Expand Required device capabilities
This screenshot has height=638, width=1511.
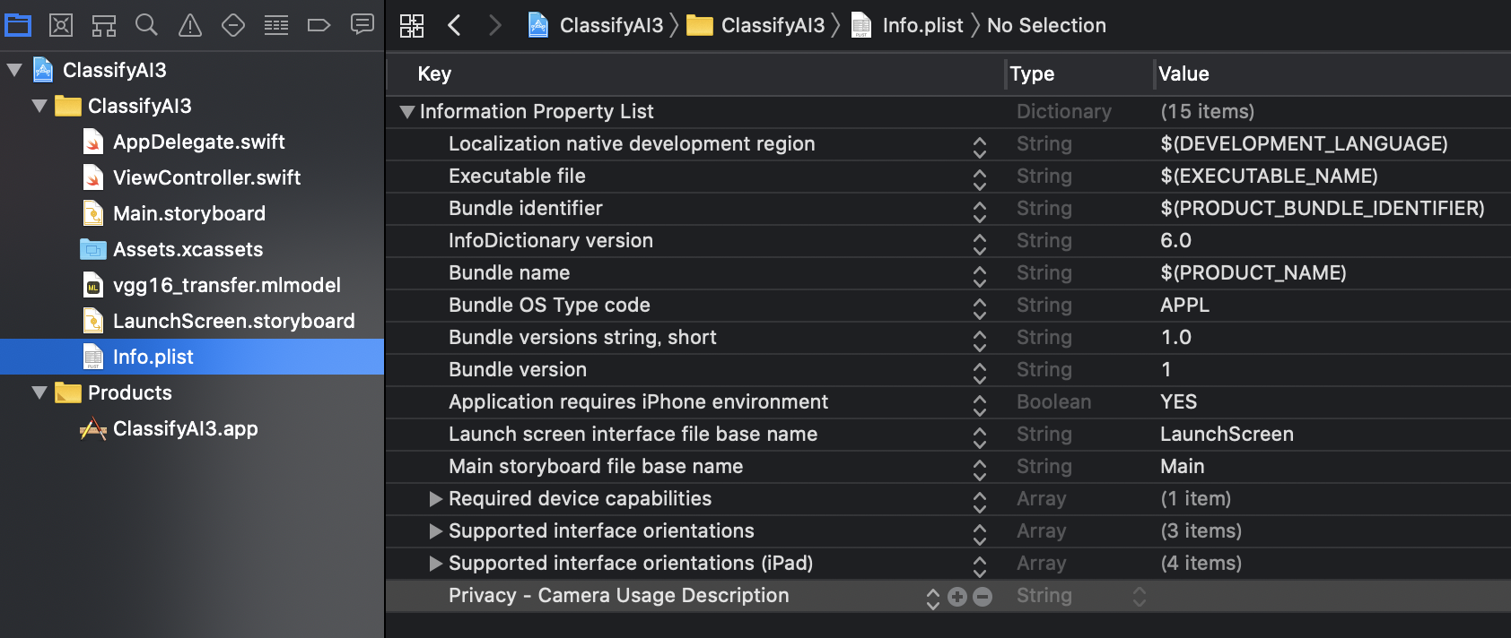[435, 499]
